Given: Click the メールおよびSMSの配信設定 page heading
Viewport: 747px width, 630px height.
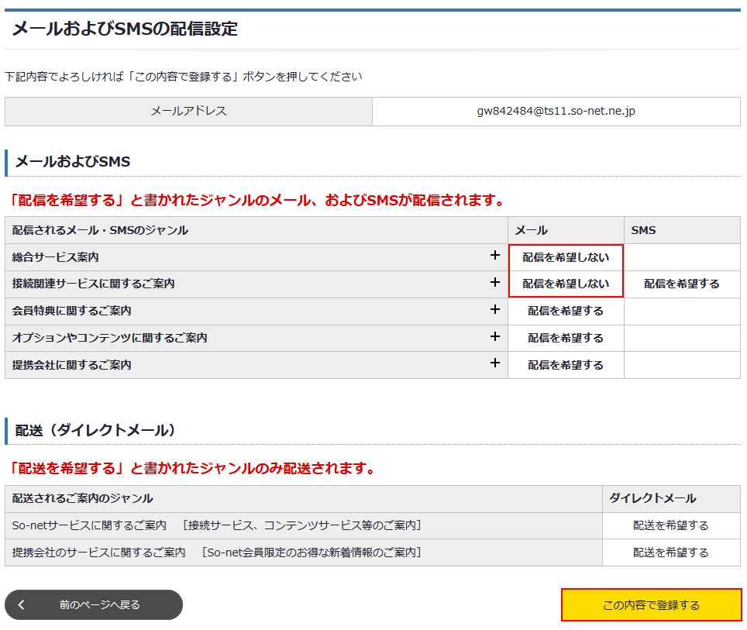Looking at the screenshot, I should [125, 29].
